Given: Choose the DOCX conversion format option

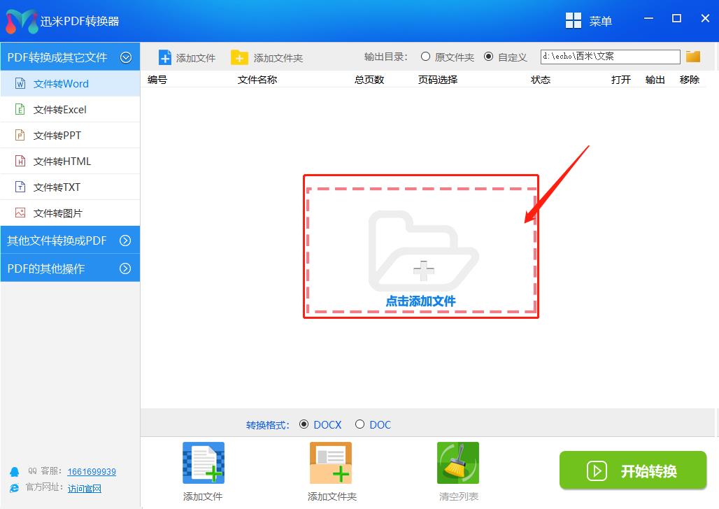Looking at the screenshot, I should point(304,424).
